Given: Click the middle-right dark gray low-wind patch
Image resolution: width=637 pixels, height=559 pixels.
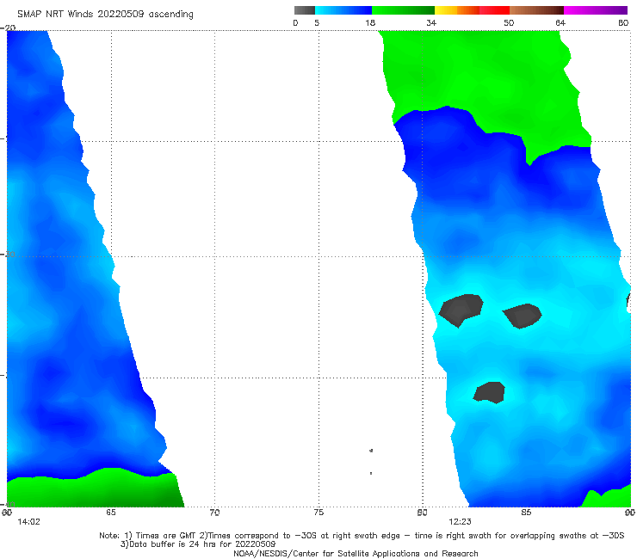Looking at the screenshot, I should coord(523,316).
